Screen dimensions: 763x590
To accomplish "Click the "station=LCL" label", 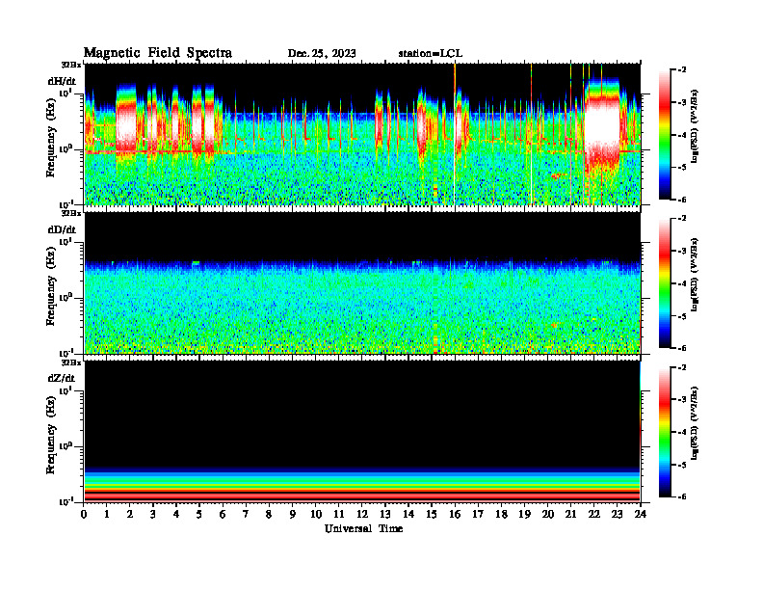I will (x=431, y=54).
